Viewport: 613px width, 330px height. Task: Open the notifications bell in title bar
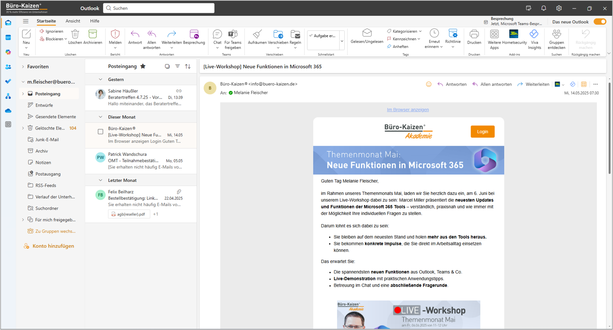544,8
